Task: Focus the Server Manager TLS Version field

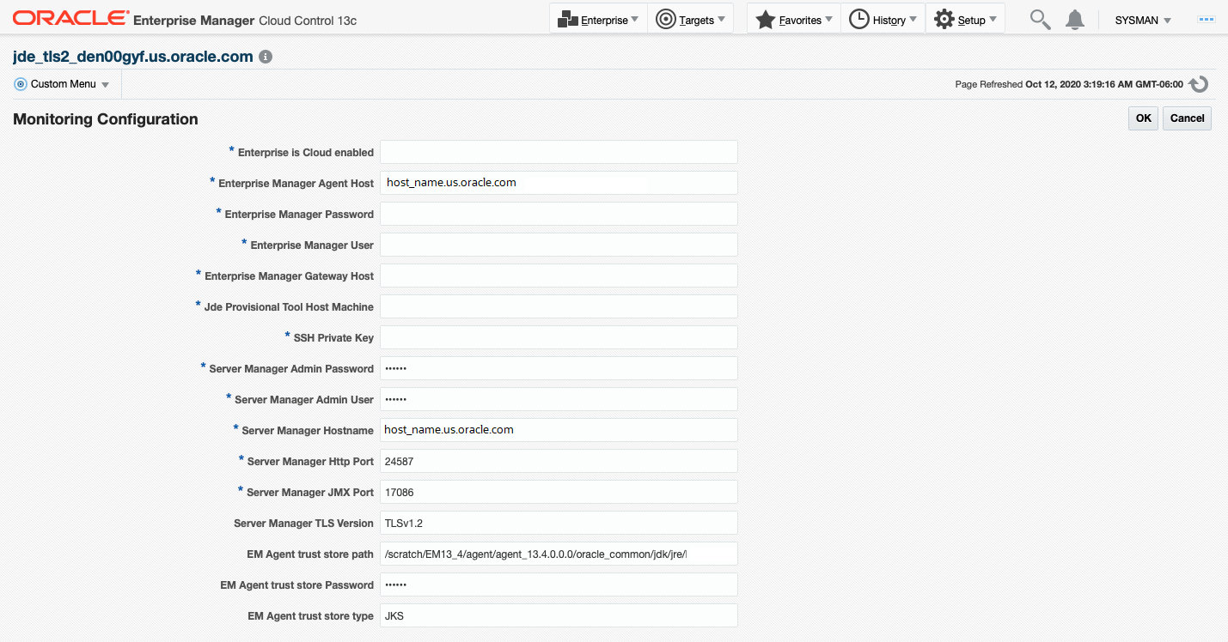Action: (x=559, y=523)
